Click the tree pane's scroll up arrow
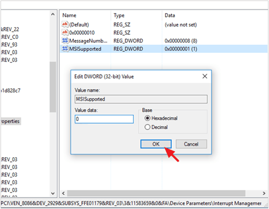This screenshot has width=269, height=209. (53, 15)
